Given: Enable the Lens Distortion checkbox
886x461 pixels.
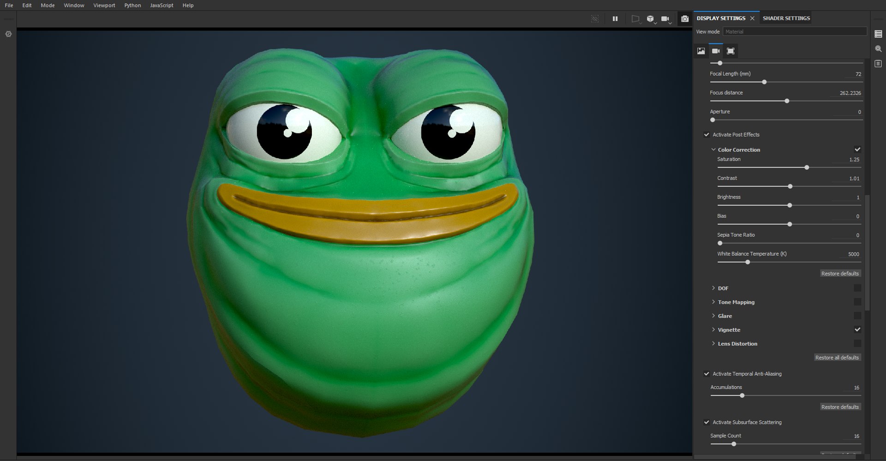Looking at the screenshot, I should pos(857,343).
